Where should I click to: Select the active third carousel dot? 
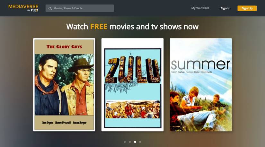(x=135, y=142)
